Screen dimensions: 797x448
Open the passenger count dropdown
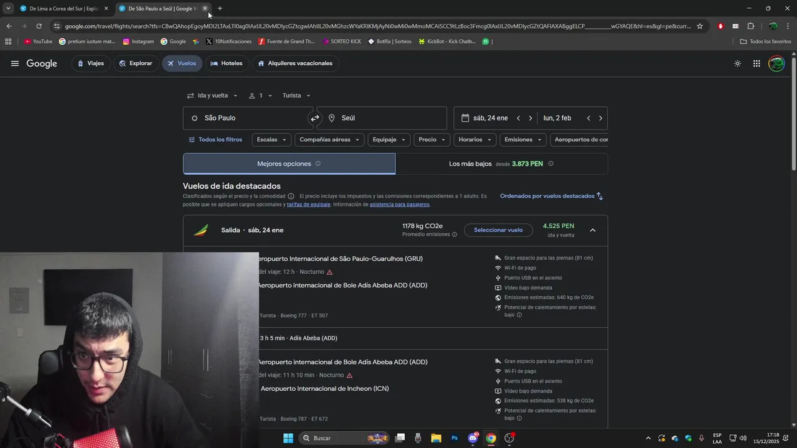point(260,96)
